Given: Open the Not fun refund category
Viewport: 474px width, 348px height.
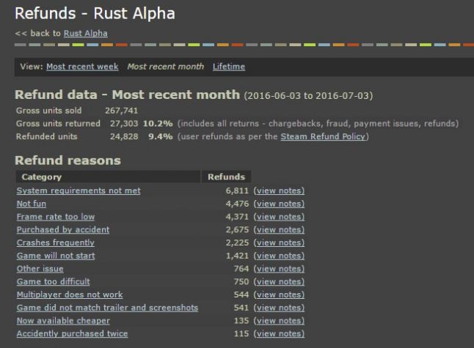Looking at the screenshot, I should 31,204.
